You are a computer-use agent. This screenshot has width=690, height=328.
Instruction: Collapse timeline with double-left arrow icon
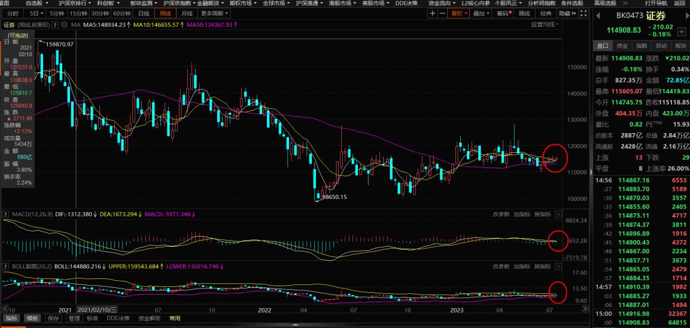[x=6, y=308]
